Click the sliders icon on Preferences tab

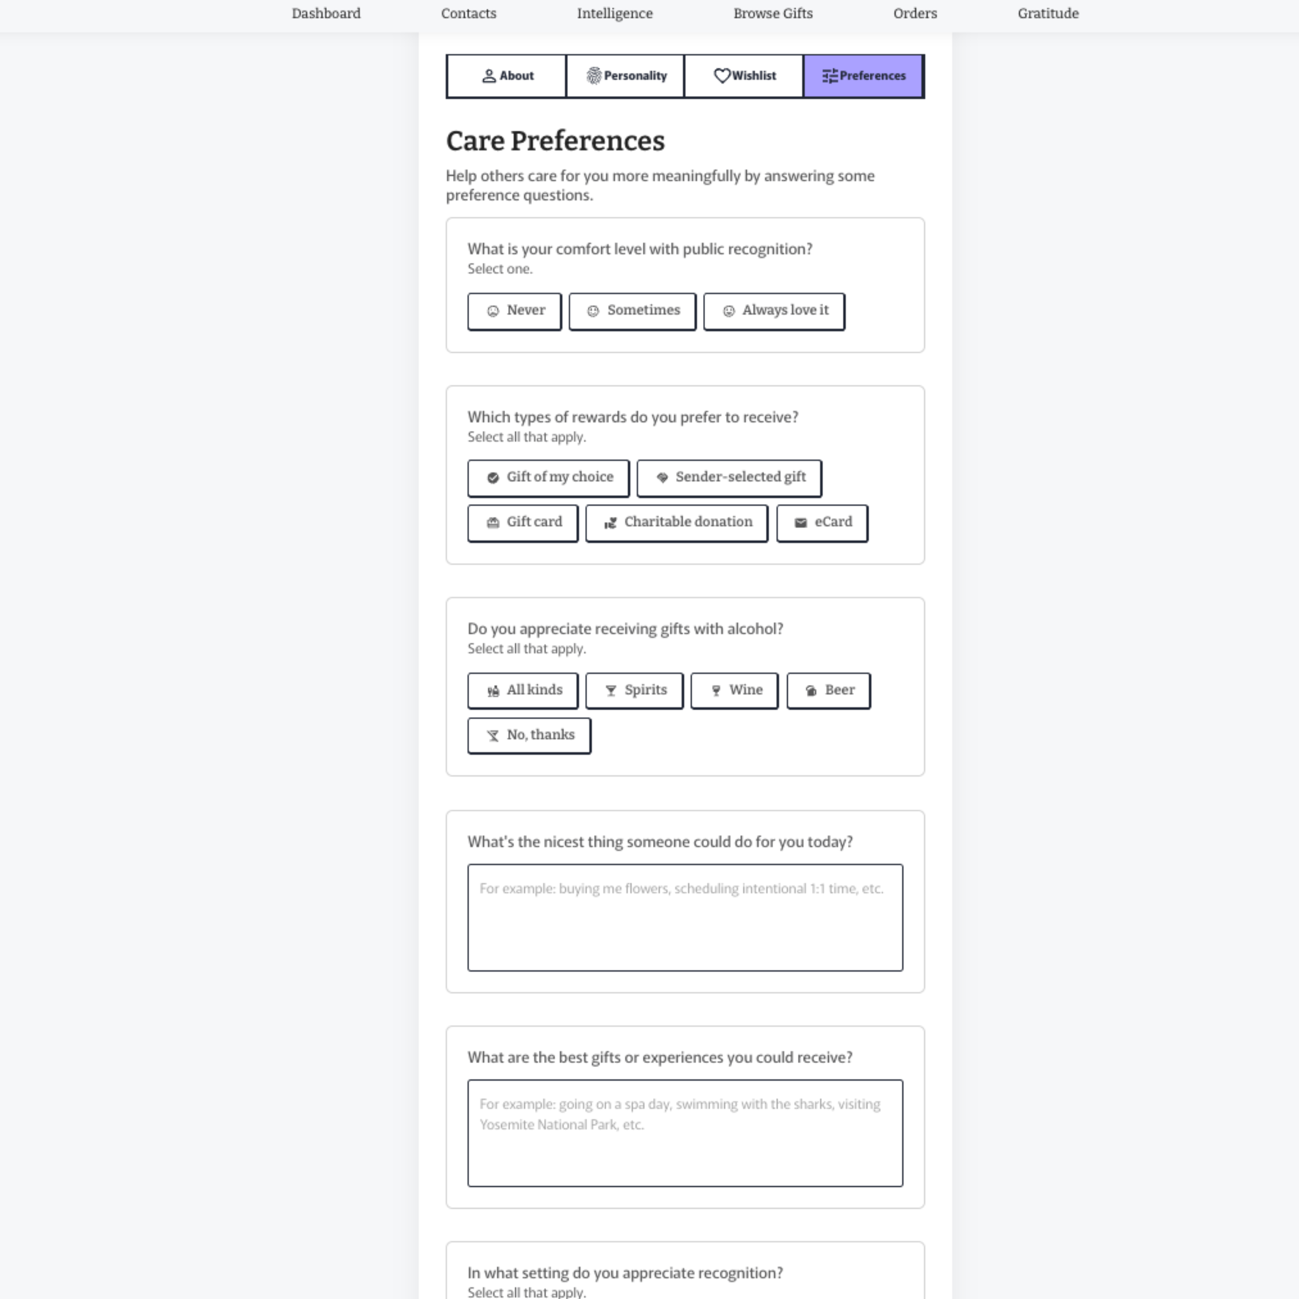(830, 76)
